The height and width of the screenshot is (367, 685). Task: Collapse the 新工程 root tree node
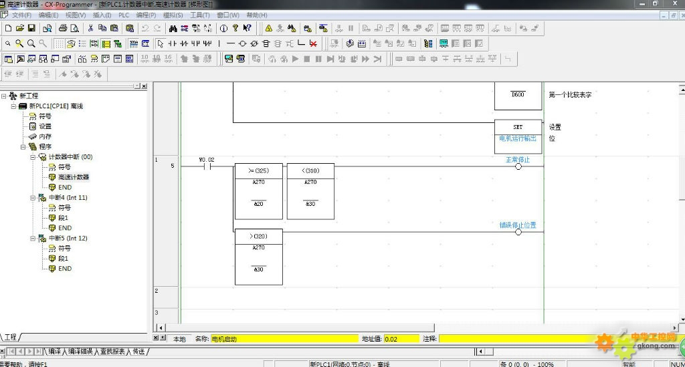tap(3, 96)
